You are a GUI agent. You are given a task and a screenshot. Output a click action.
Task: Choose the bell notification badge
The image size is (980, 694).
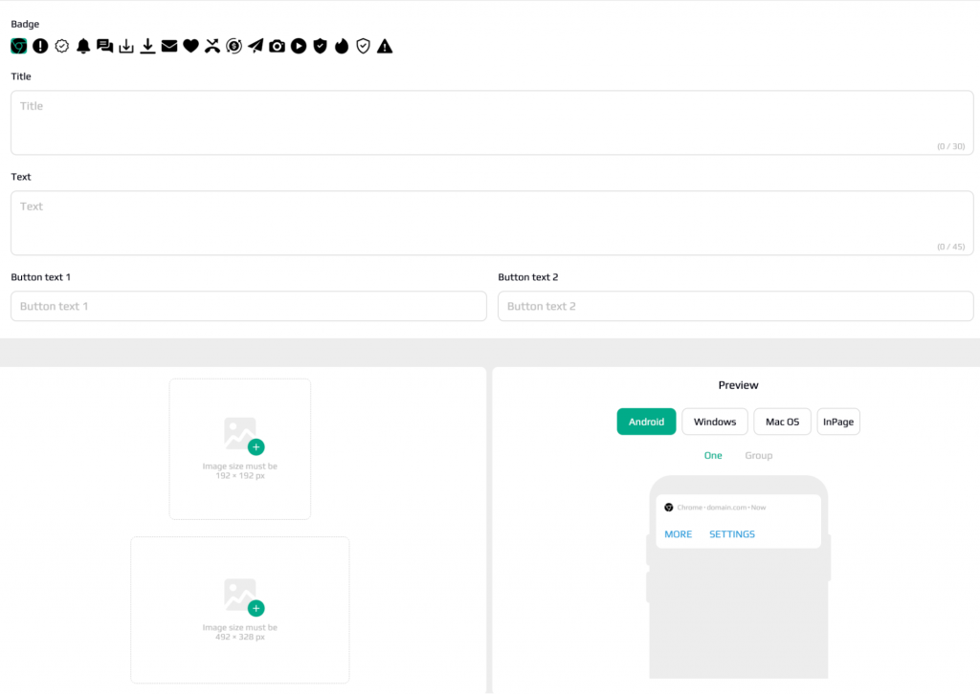[83, 46]
